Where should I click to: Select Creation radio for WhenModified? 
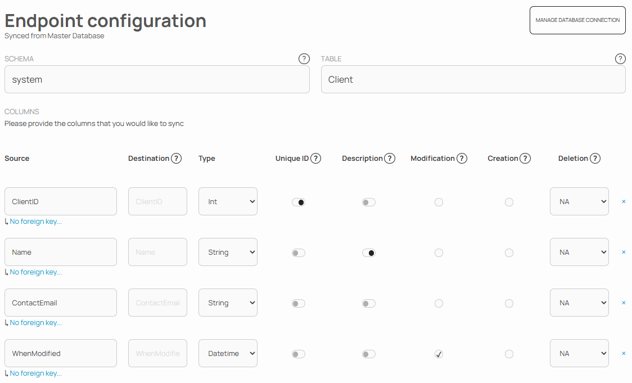[x=509, y=354]
